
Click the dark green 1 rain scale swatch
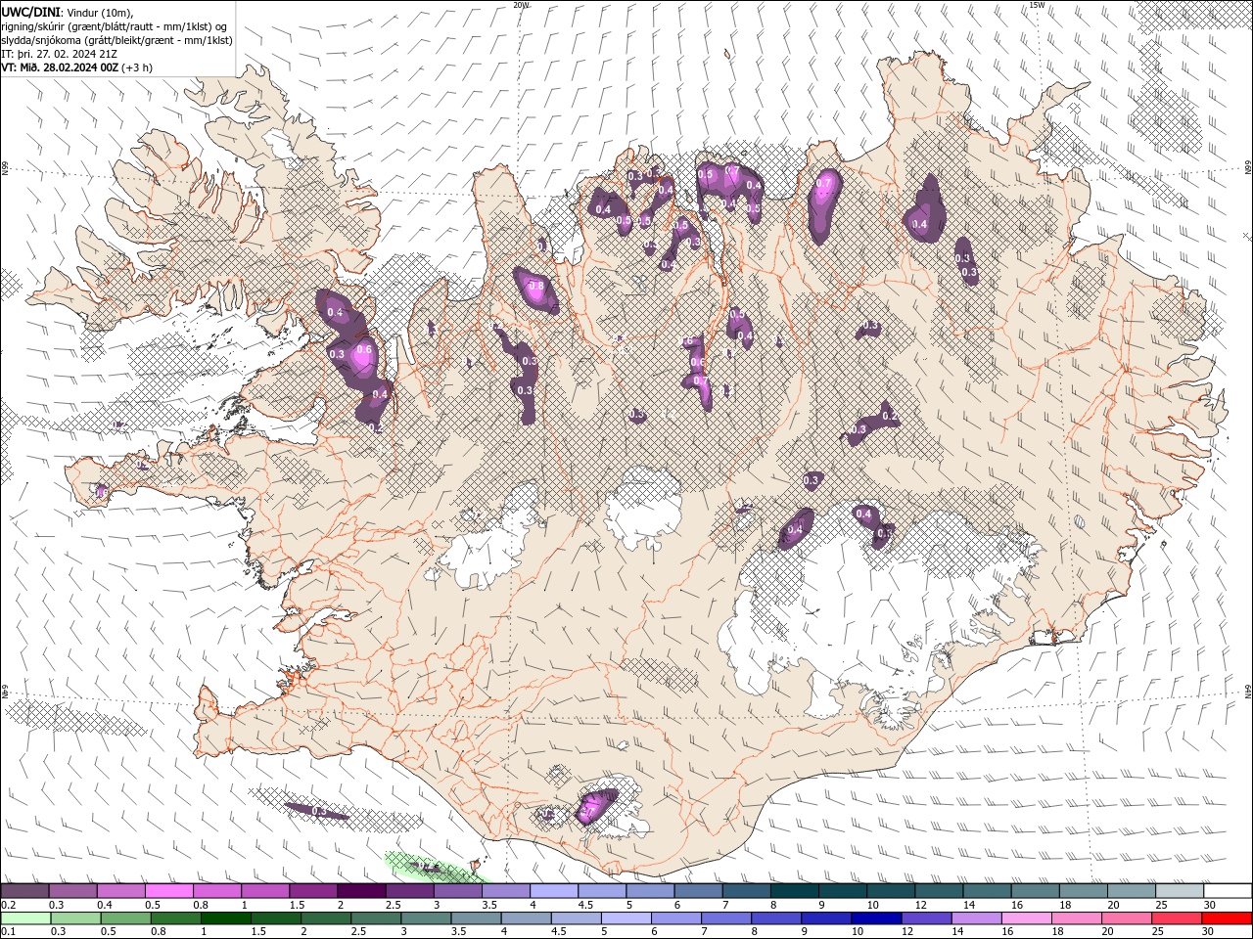tap(225, 918)
